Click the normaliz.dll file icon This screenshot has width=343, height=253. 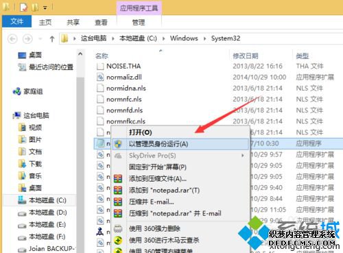tap(100, 77)
